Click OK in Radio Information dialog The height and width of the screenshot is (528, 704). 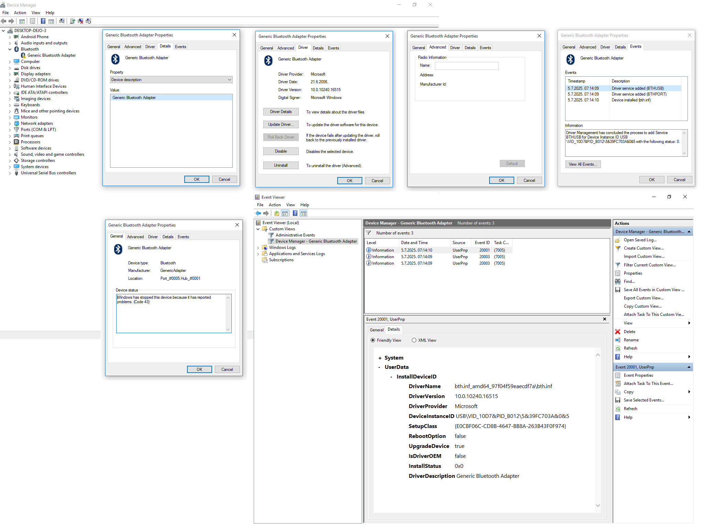click(x=502, y=180)
